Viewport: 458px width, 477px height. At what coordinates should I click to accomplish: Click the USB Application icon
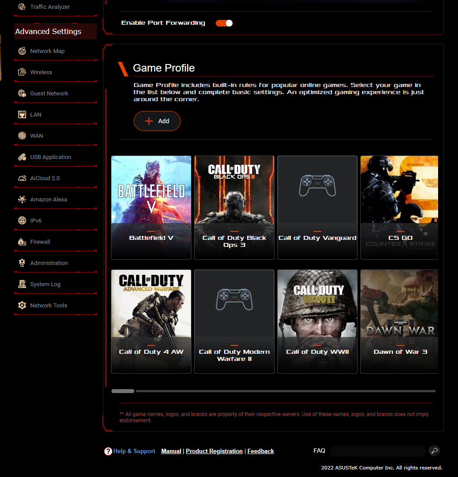22,157
